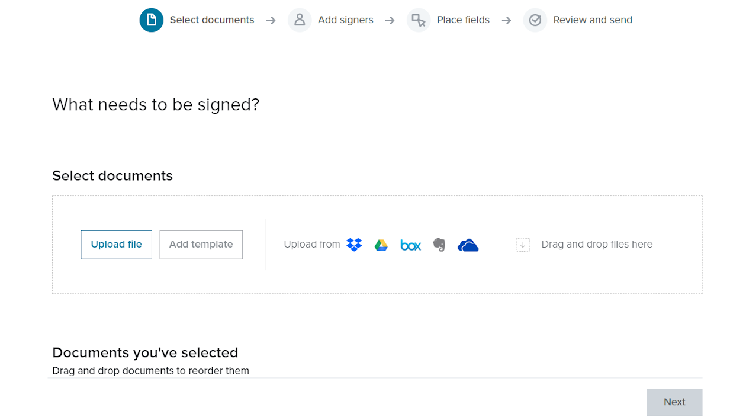Click the Review and send checkmark icon
The image size is (746, 420).
click(535, 20)
